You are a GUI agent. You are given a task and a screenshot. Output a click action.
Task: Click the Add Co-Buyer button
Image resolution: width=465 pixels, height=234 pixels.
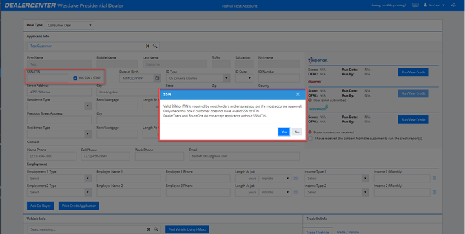(x=40, y=206)
